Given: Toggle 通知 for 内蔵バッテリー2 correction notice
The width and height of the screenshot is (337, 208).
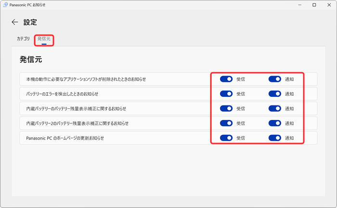Looking at the screenshot, I should 274,123.
